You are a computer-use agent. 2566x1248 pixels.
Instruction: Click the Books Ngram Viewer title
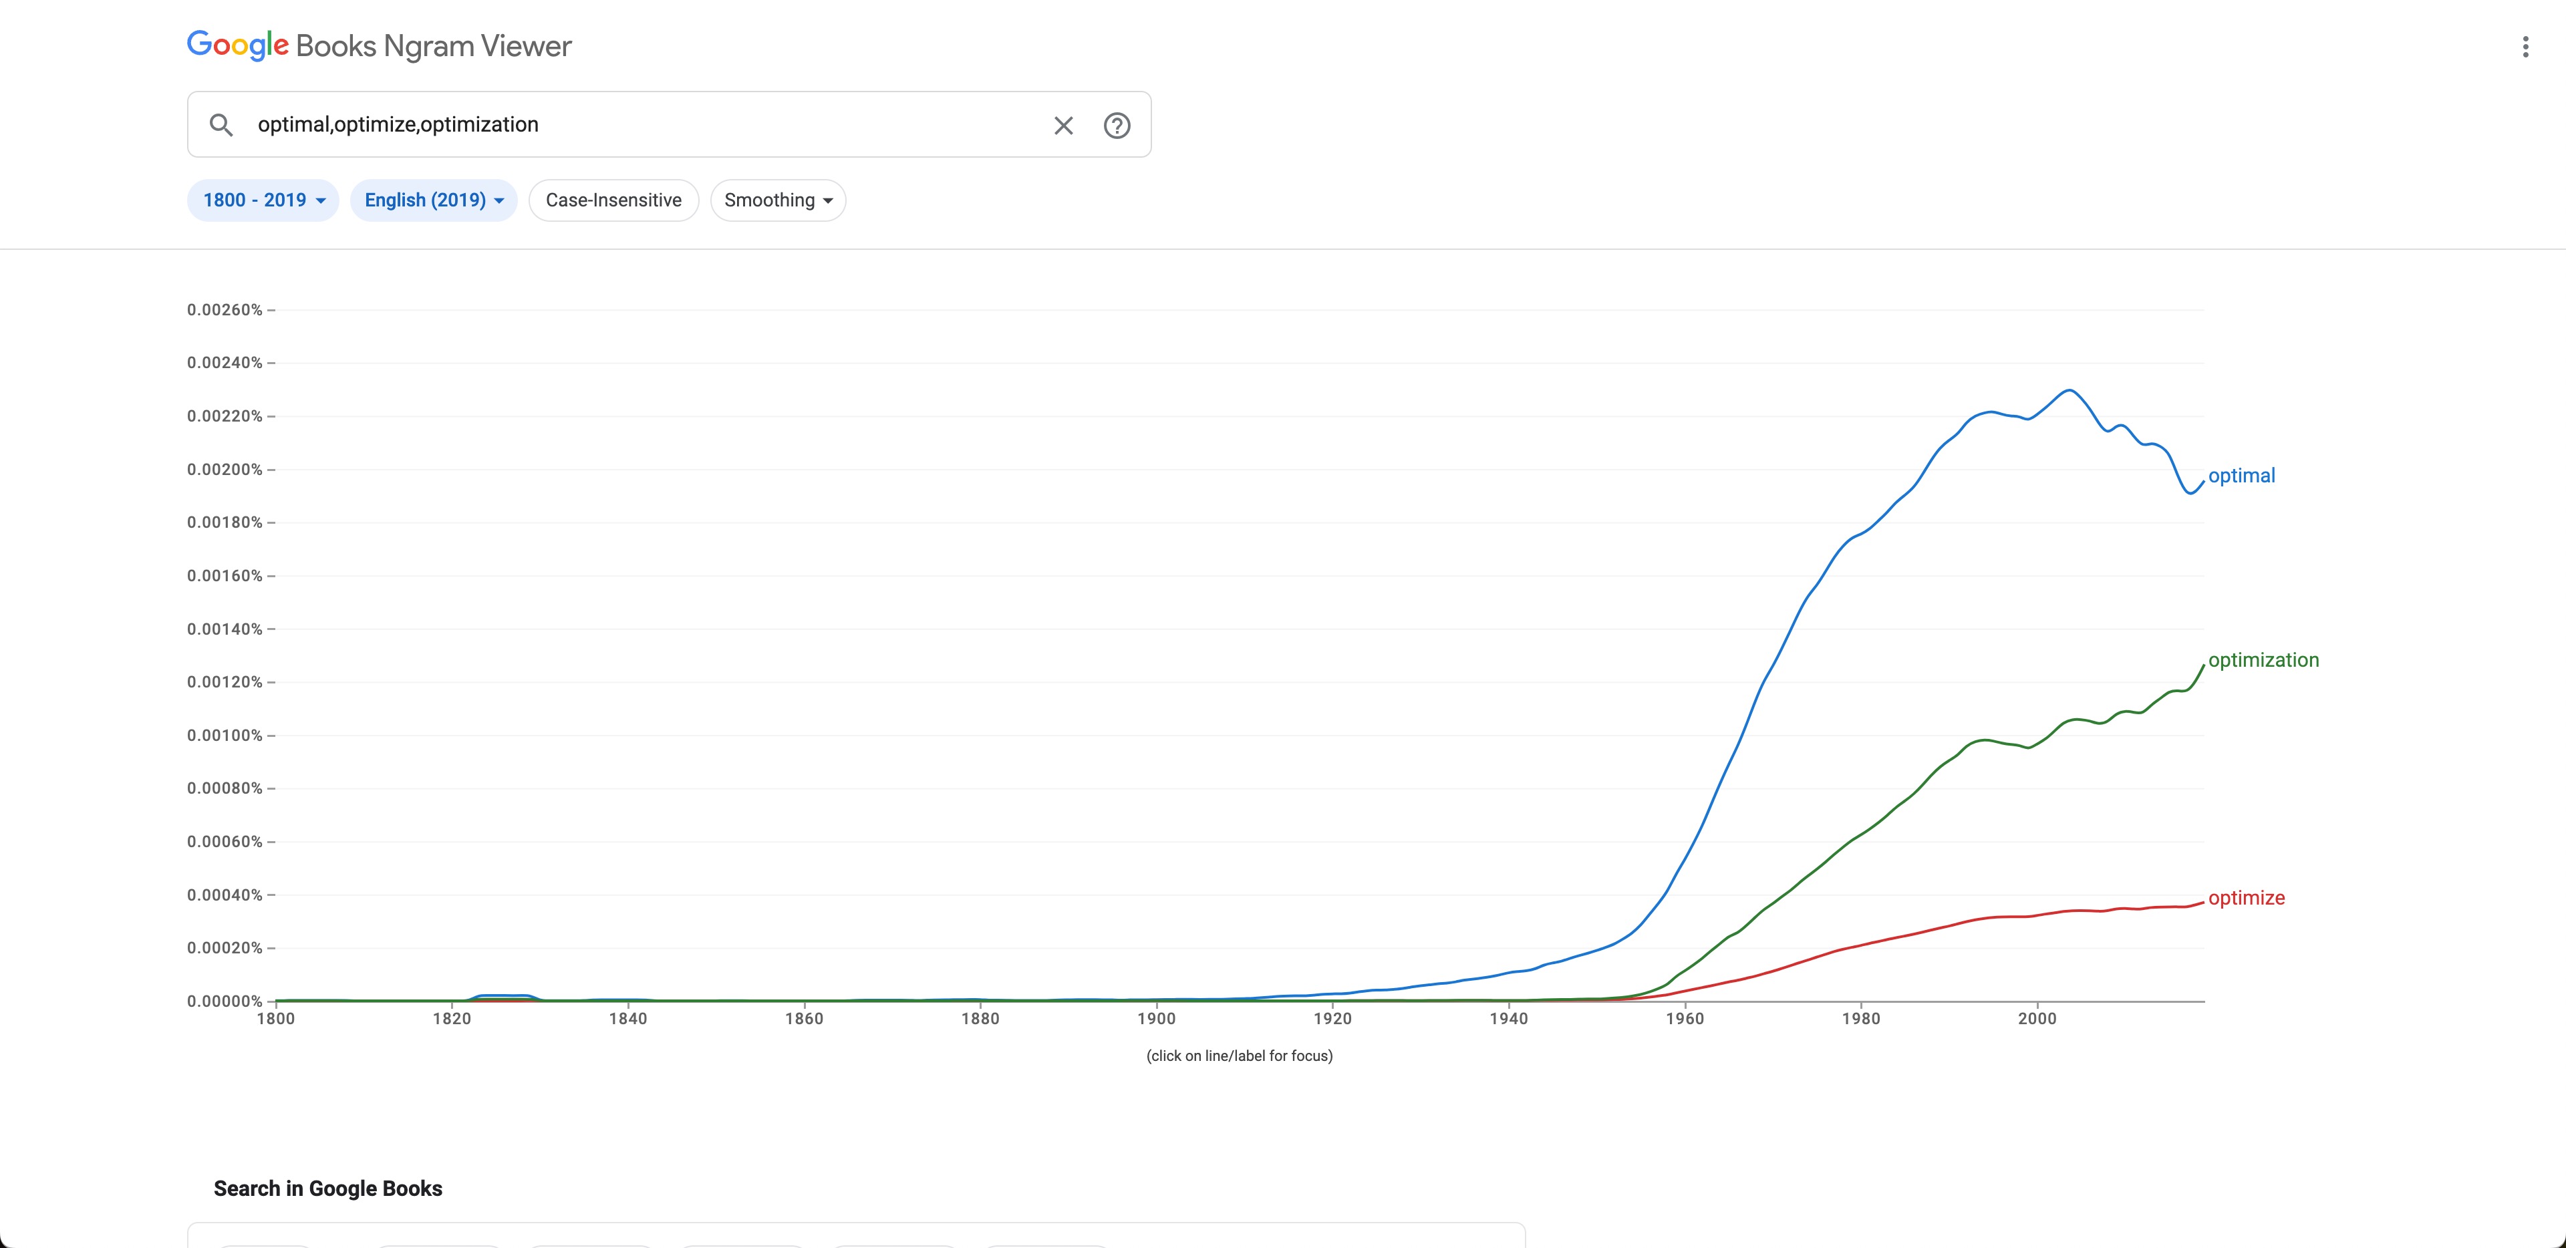(x=433, y=46)
